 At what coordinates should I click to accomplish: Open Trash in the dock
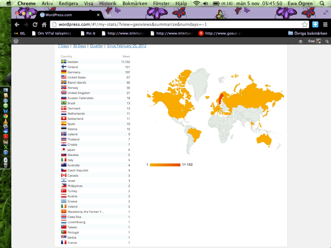coord(5,165)
